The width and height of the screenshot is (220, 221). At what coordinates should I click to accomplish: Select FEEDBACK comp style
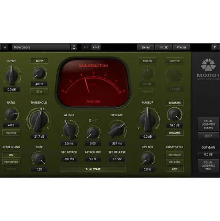(175, 155)
